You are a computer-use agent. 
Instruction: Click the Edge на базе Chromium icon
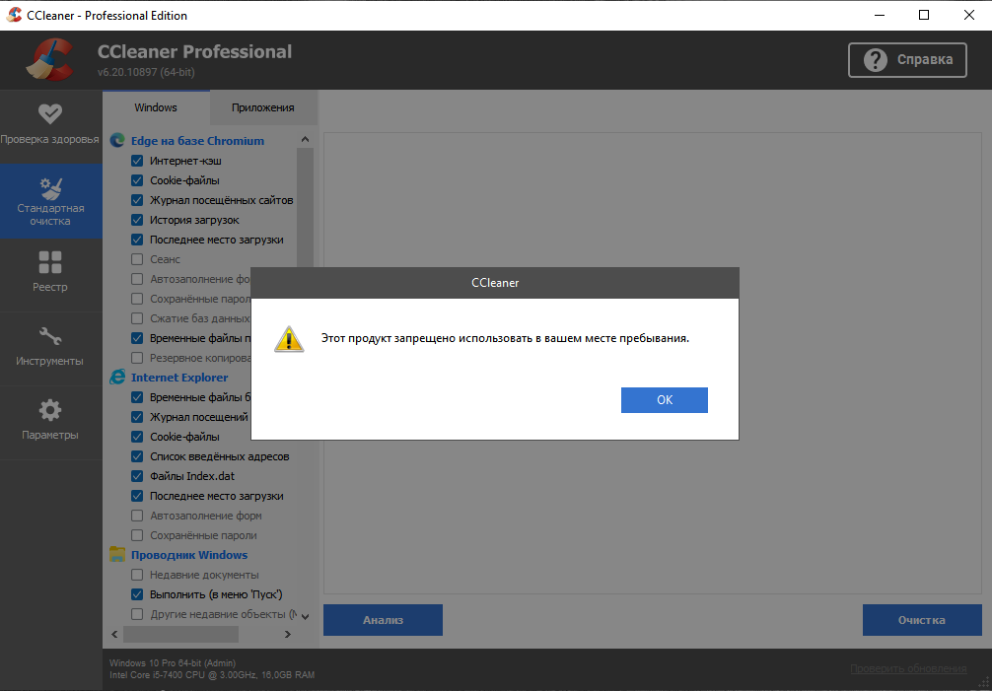pos(117,141)
